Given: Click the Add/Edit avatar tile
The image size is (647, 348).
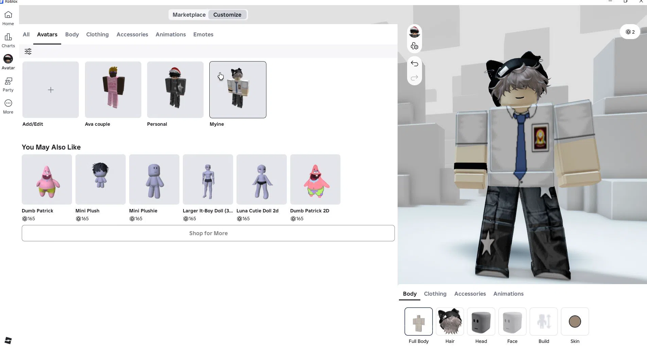Looking at the screenshot, I should click(x=51, y=90).
